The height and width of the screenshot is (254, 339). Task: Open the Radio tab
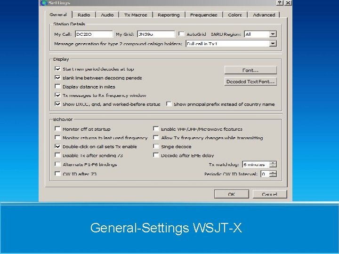point(84,15)
